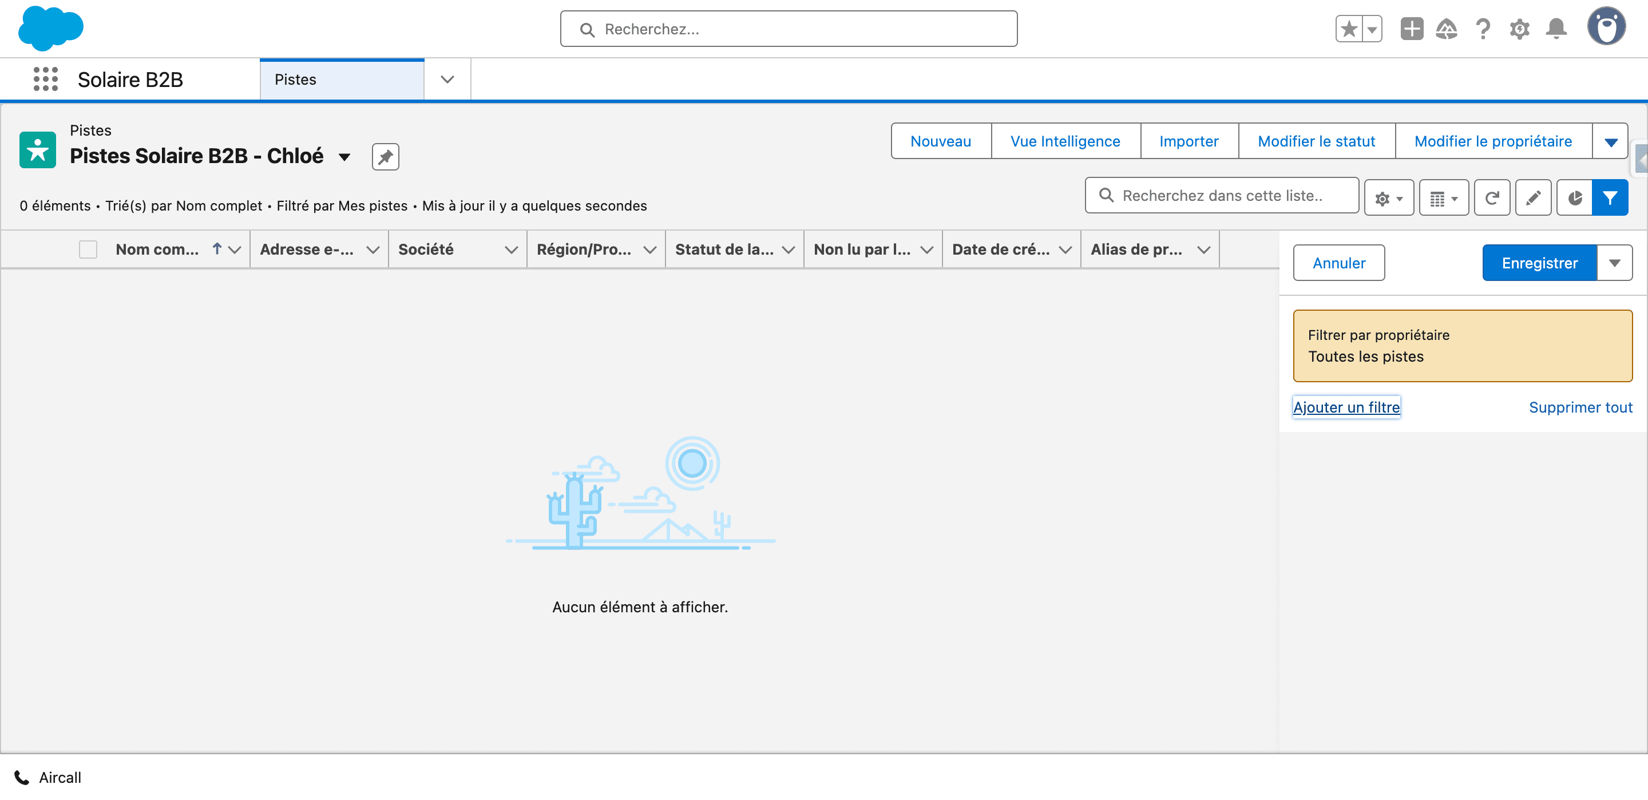This screenshot has height=800, width=1648.
Task: Toggle the filters panel funnel icon
Action: (1610, 198)
